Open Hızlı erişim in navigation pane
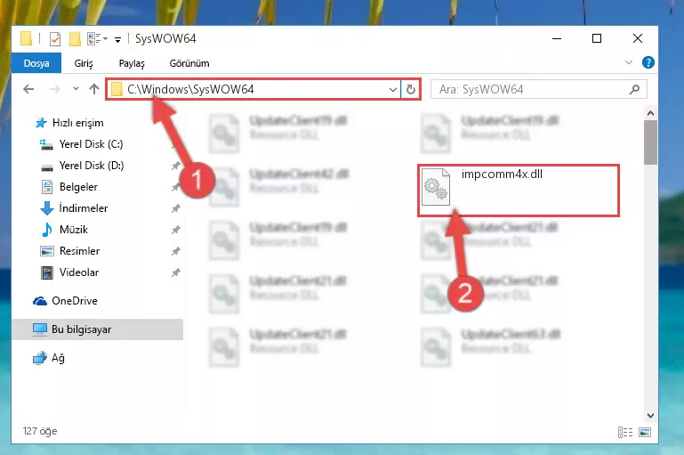Image resolution: width=684 pixels, height=455 pixels. point(77,123)
